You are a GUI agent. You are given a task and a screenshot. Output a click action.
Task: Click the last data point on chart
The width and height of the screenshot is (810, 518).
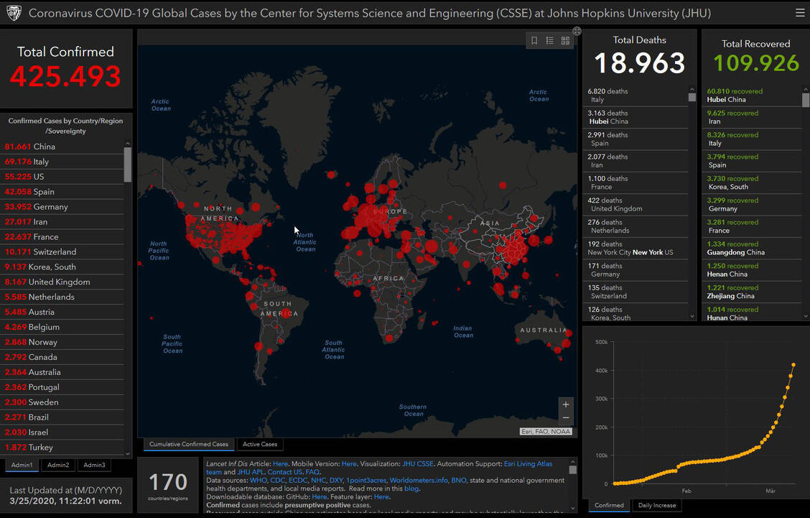793,365
